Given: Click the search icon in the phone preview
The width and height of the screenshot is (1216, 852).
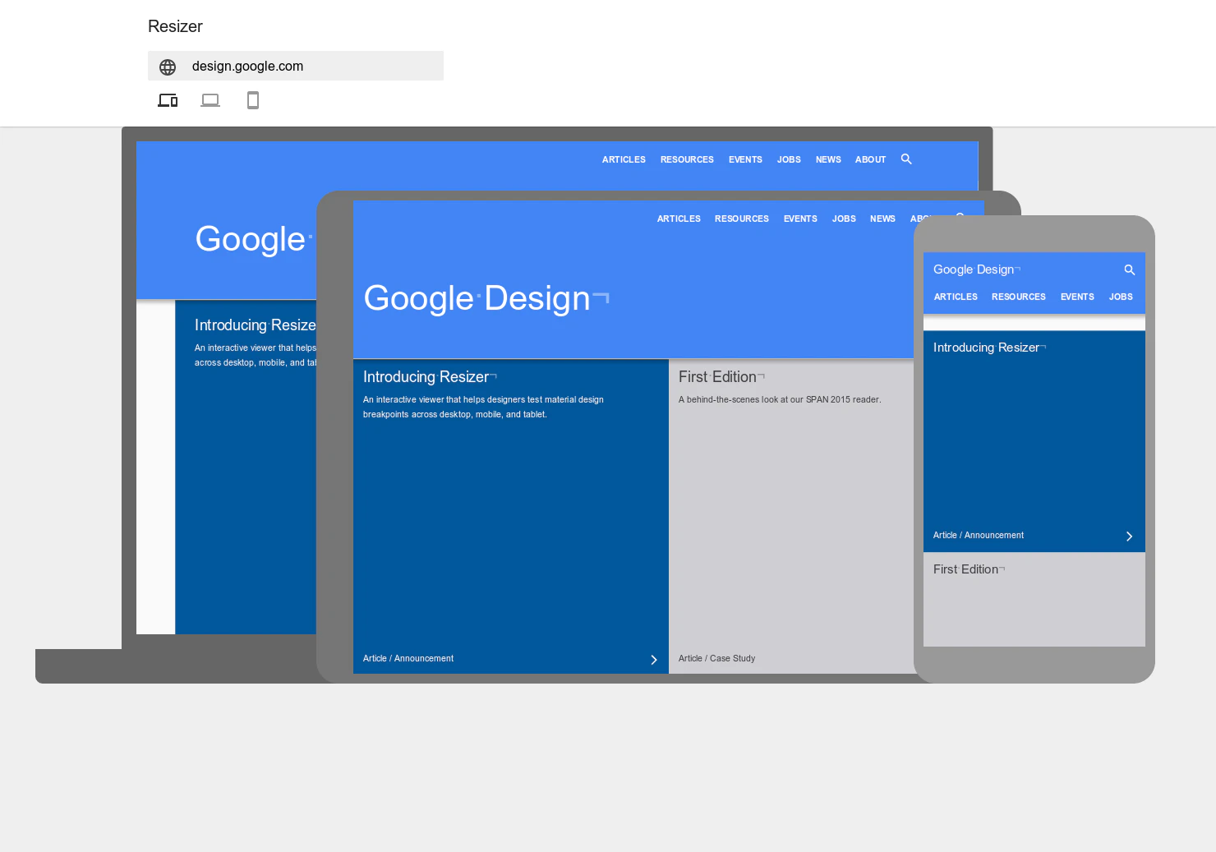Looking at the screenshot, I should click(x=1130, y=269).
